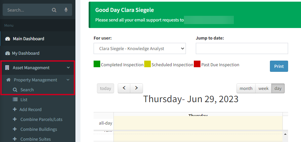Open the For user dropdown
This screenshot has width=301, height=142.
[x=140, y=48]
